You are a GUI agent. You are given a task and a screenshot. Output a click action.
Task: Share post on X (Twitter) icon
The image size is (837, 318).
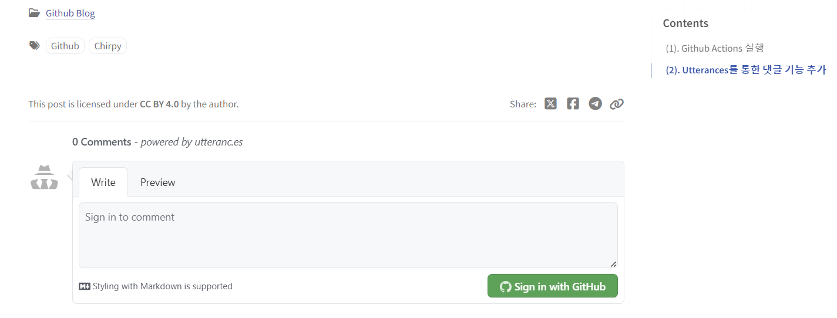point(550,104)
